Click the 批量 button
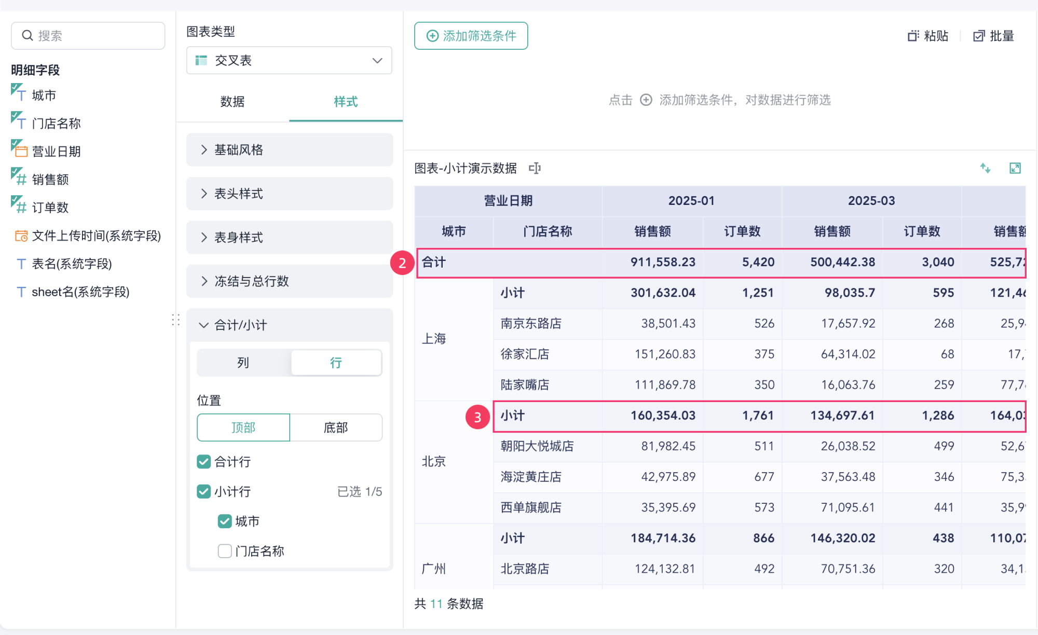This screenshot has width=1038, height=635. click(x=993, y=36)
